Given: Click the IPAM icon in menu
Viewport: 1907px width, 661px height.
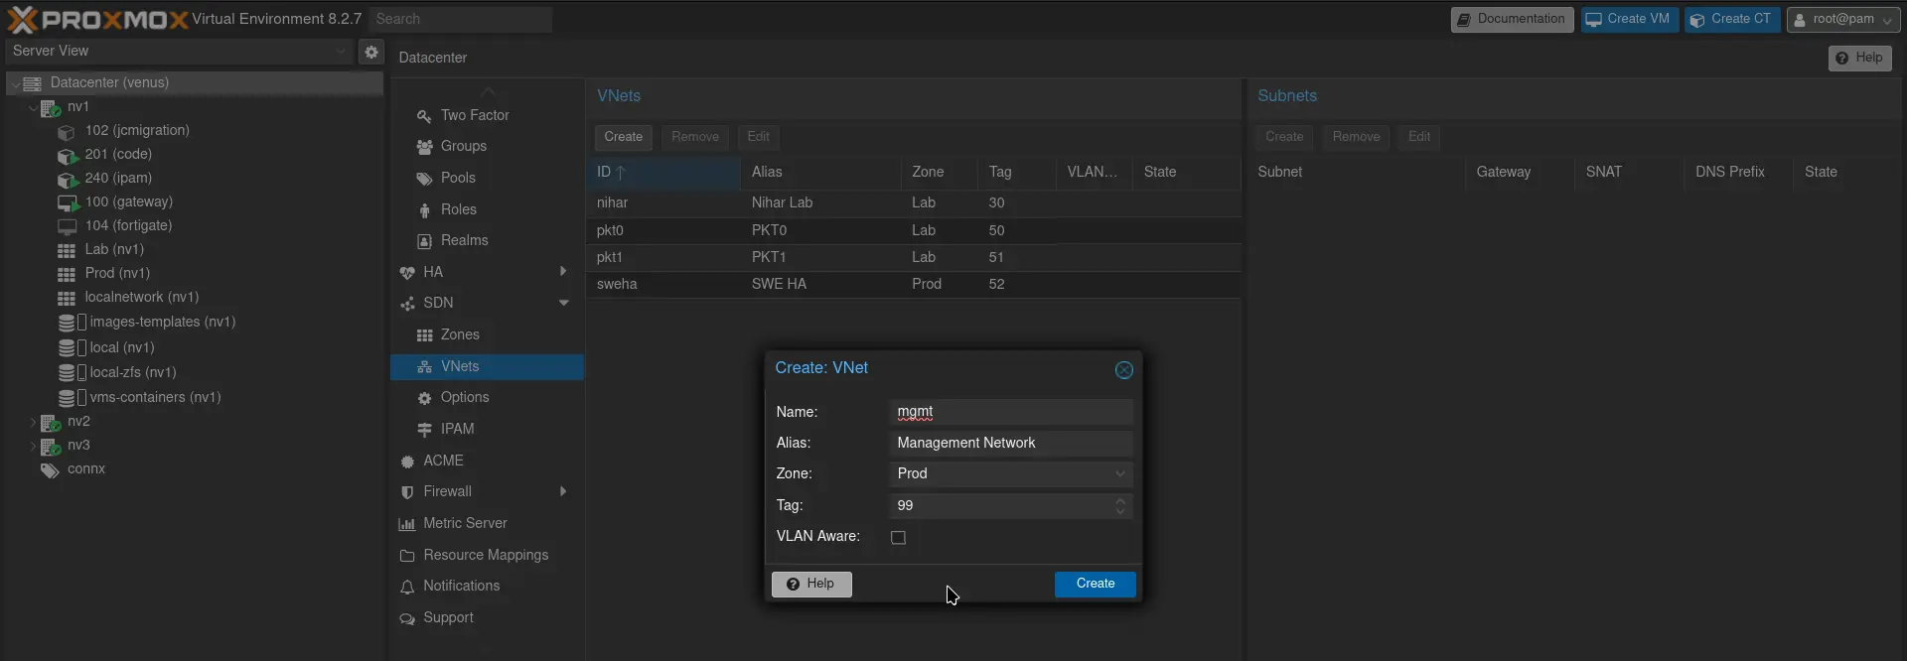Looking at the screenshot, I should click(424, 430).
